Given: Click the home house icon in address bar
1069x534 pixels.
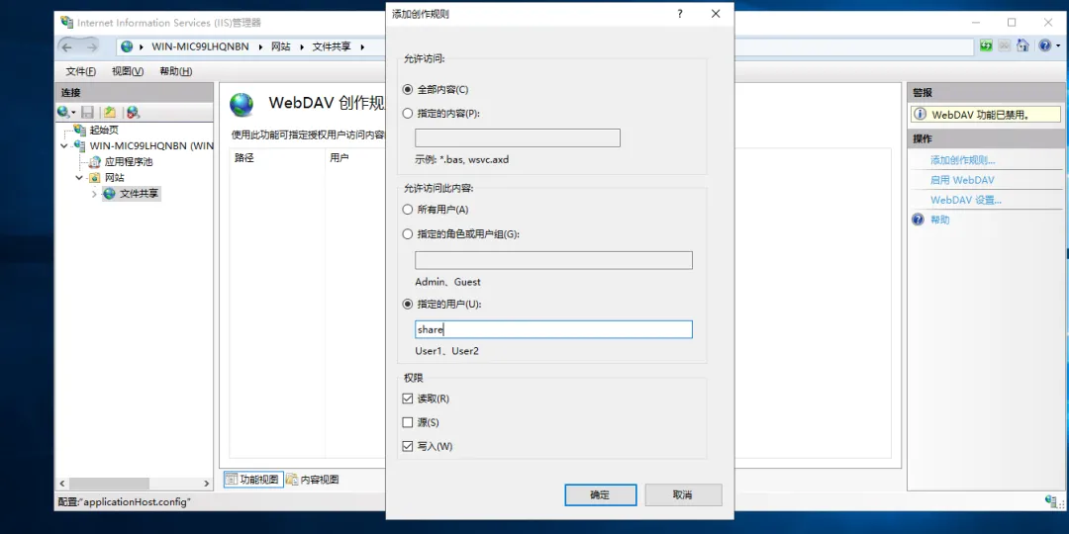Looking at the screenshot, I should [x=1021, y=45].
